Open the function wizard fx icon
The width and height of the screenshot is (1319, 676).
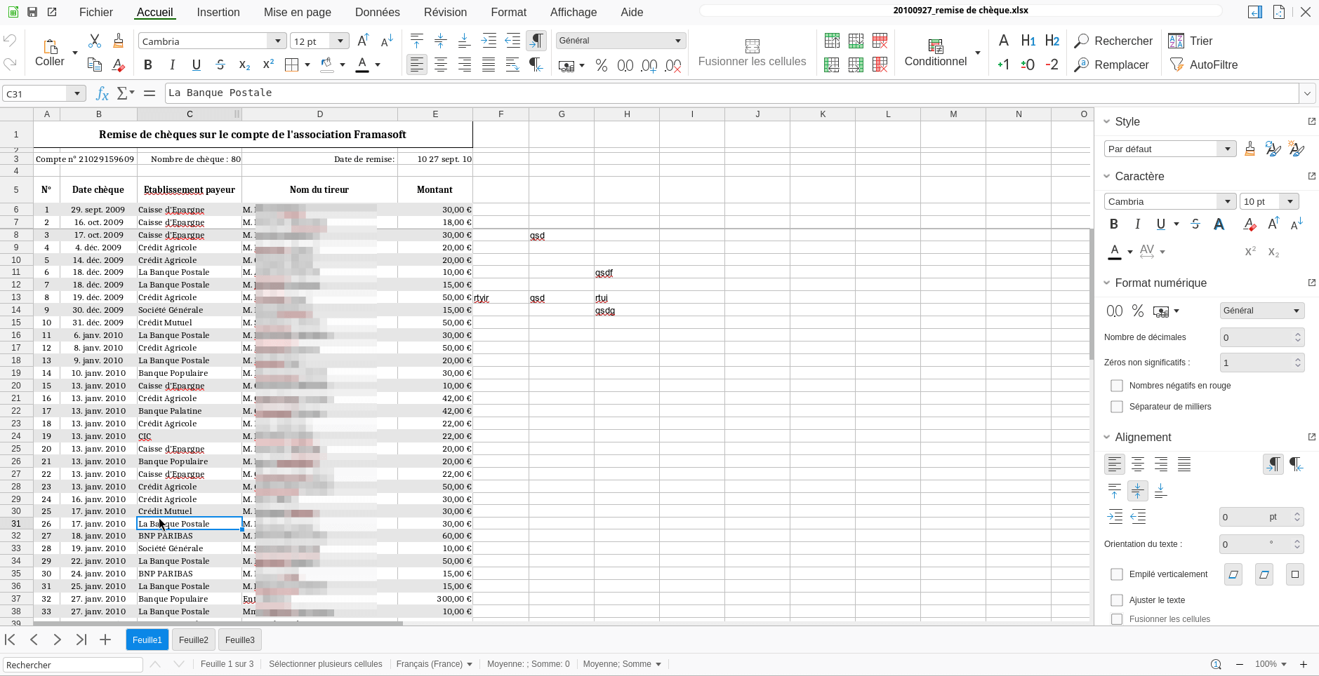click(102, 93)
